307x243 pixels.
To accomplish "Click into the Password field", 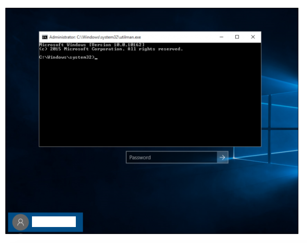I will point(171,157).
